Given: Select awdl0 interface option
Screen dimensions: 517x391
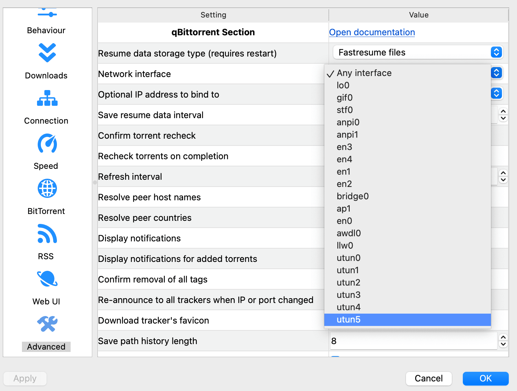Looking at the screenshot, I should [x=408, y=233].
